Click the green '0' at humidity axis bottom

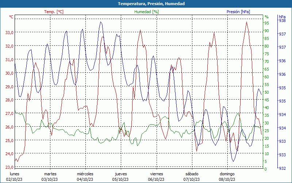[266, 169]
